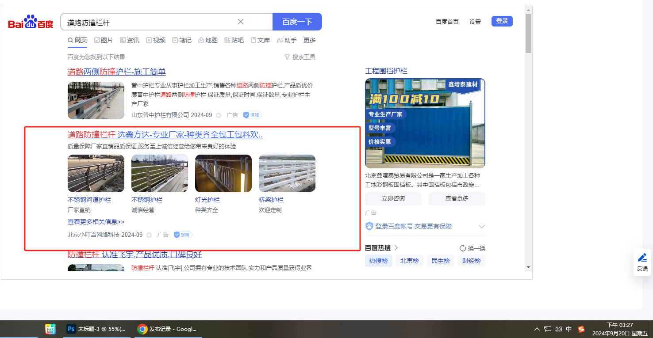
Task: Open the round arrow icon after 山东普中护栏有限公司 2024-09
Action: [x=218, y=115]
